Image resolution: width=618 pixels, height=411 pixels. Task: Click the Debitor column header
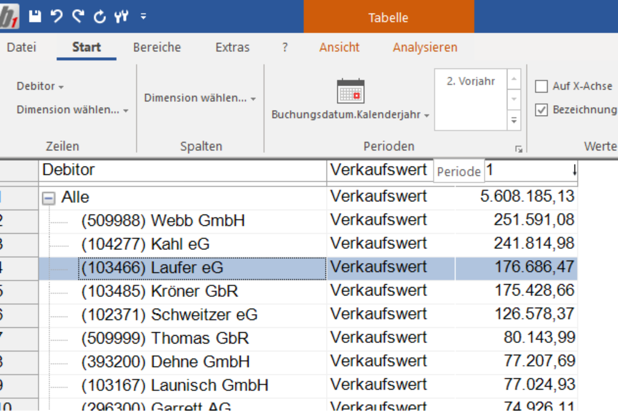point(182,170)
